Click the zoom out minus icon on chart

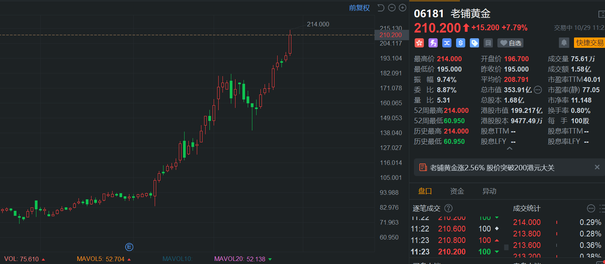[392, 8]
